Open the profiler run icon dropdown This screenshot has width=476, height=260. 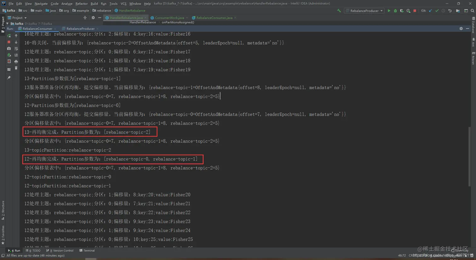click(408, 11)
